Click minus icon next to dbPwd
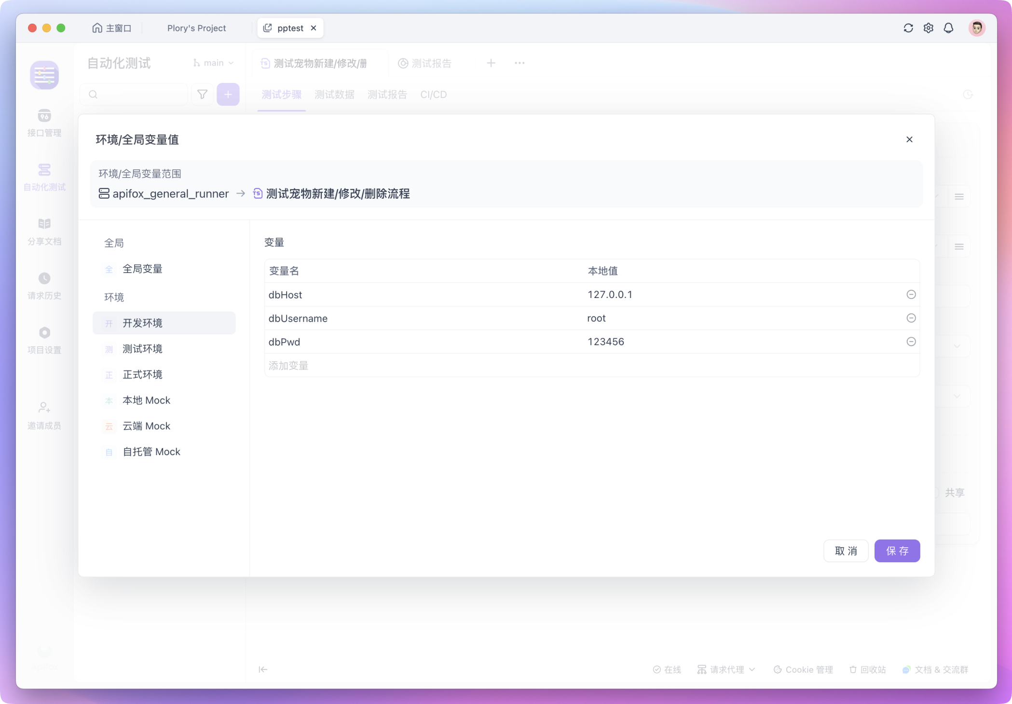 click(911, 342)
